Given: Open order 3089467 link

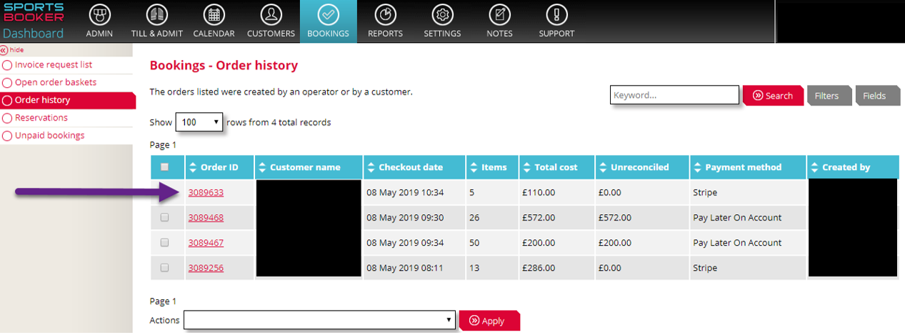Looking at the screenshot, I should [x=206, y=243].
